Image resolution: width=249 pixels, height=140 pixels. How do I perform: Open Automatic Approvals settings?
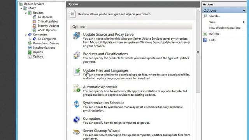tap(100, 87)
